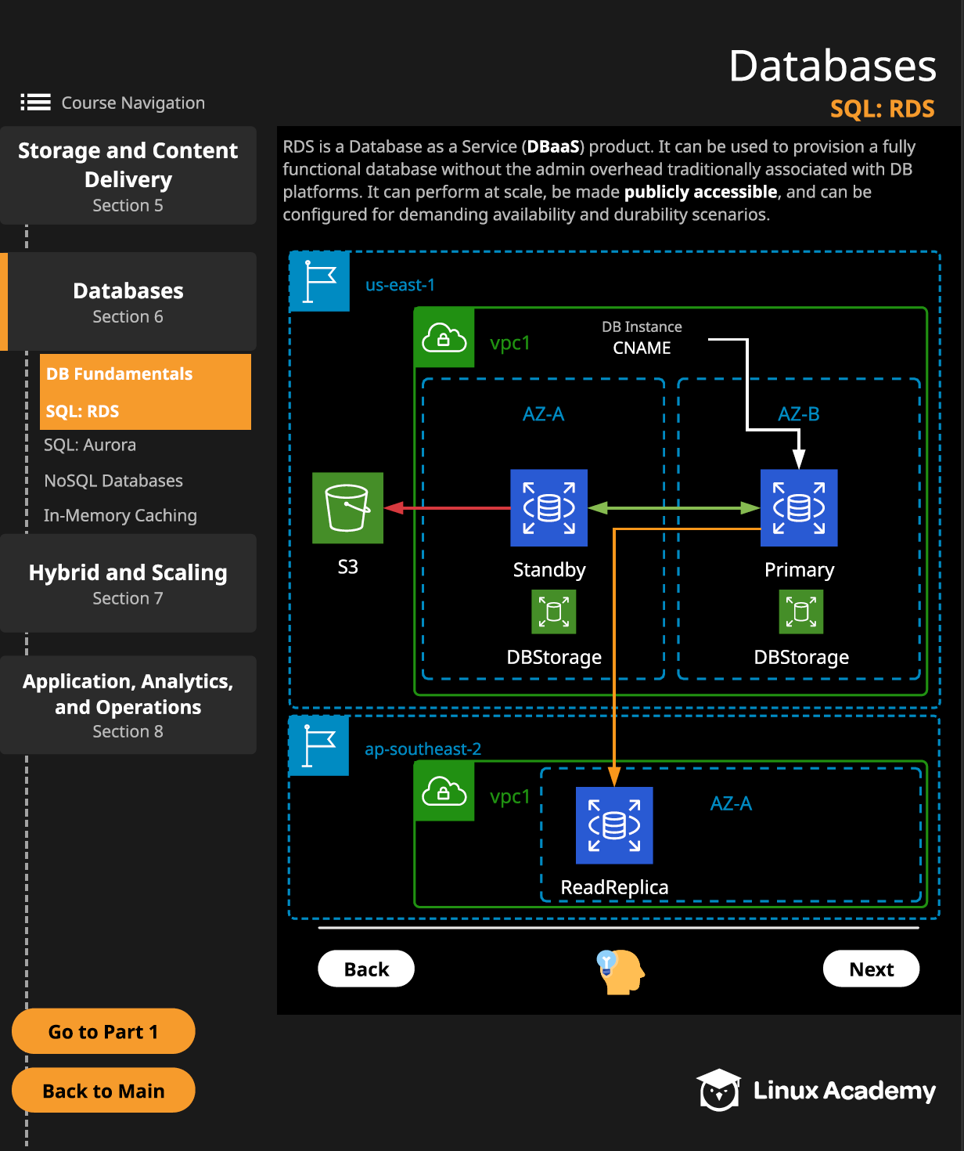The height and width of the screenshot is (1151, 964).
Task: Click the Databases page title
Action: [833, 66]
